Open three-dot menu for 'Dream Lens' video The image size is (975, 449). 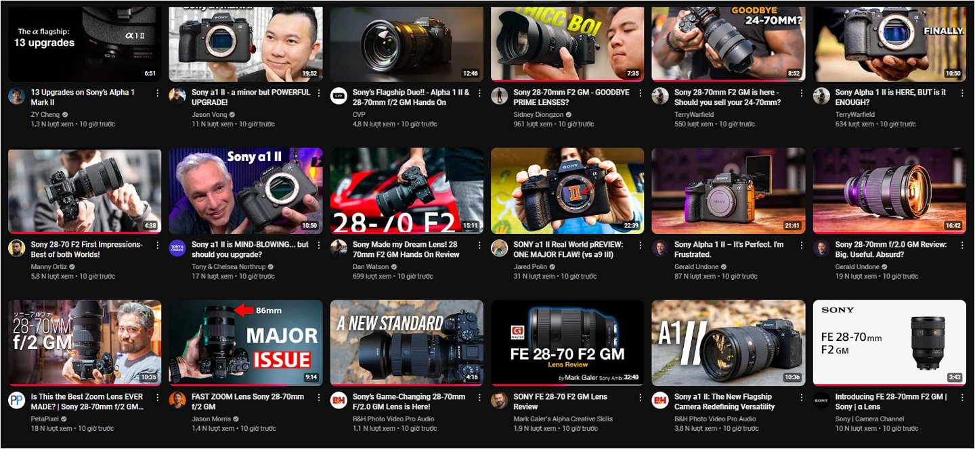tap(479, 245)
